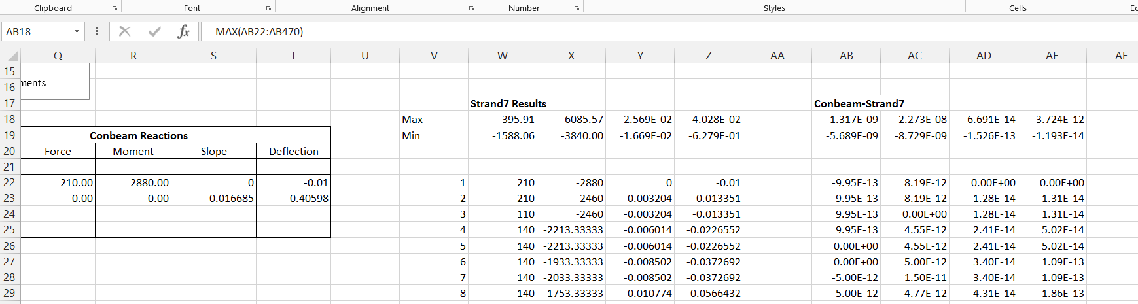Viewport: 1138px width, 304px height.
Task: Cancel the formula entry with X
Action: coord(125,31)
